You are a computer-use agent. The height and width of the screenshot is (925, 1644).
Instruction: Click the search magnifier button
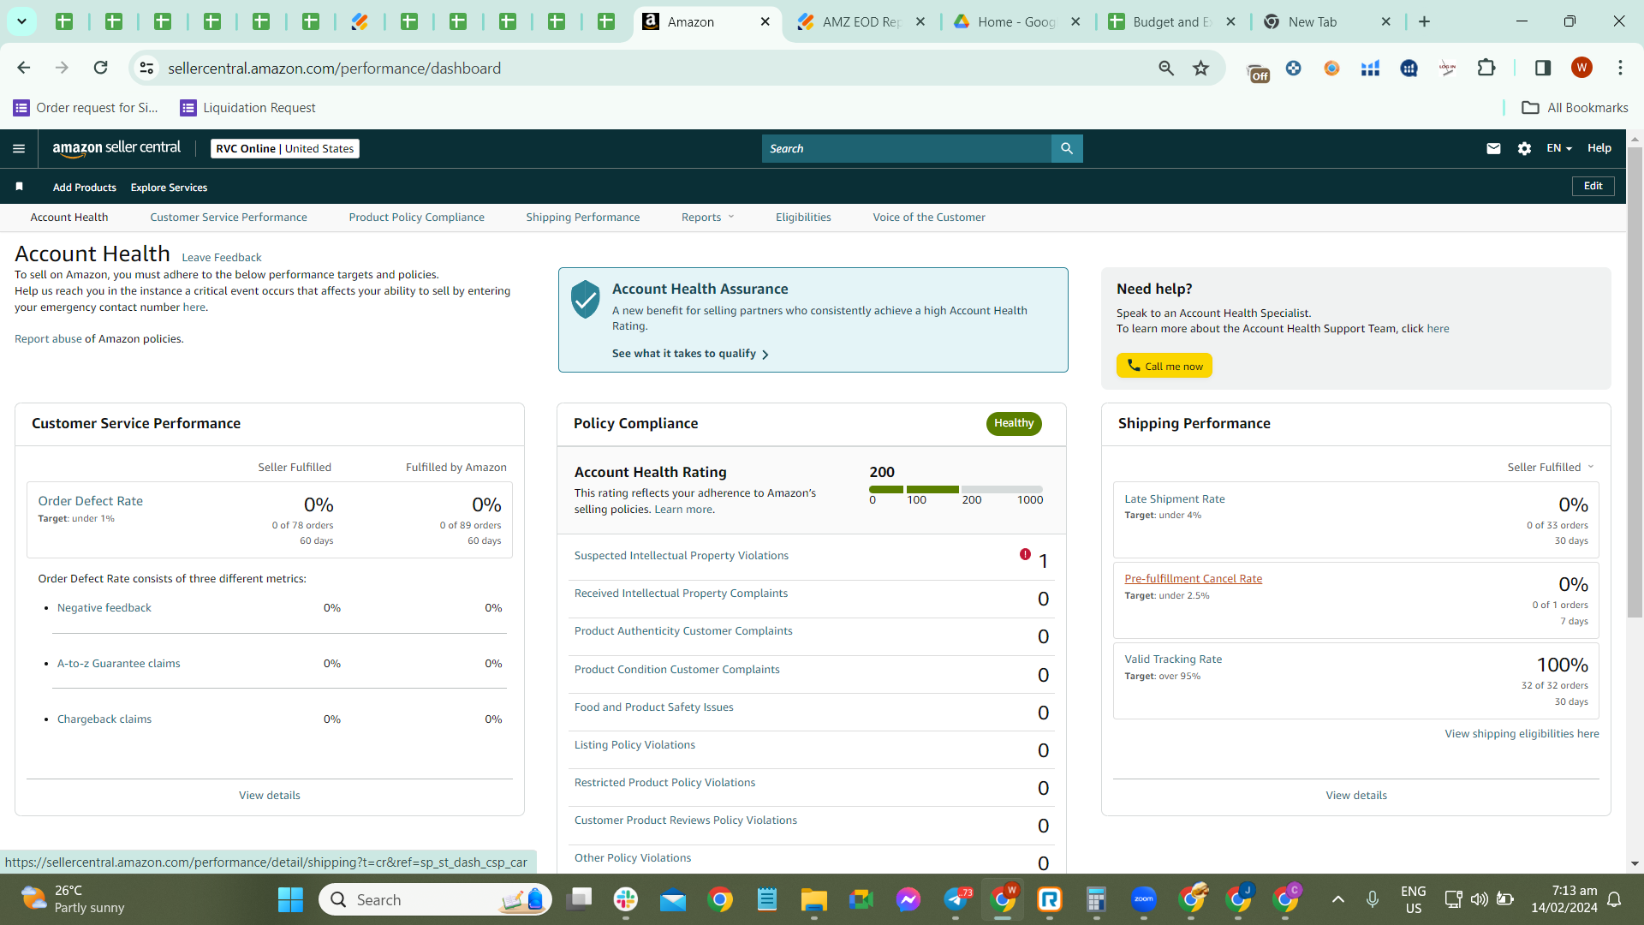point(1067,148)
